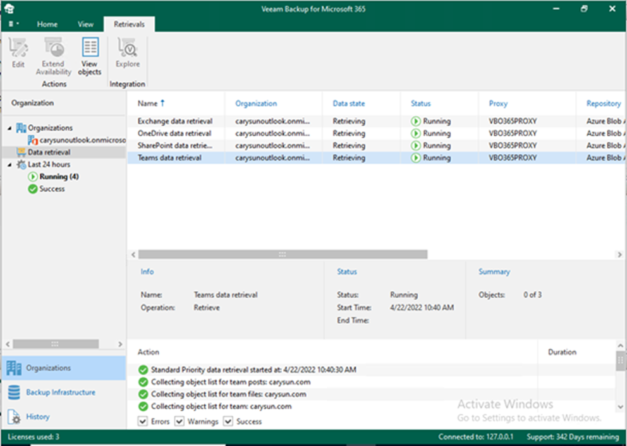Toggle the Warnings filter checkbox
The height and width of the screenshot is (446, 627).
click(179, 421)
